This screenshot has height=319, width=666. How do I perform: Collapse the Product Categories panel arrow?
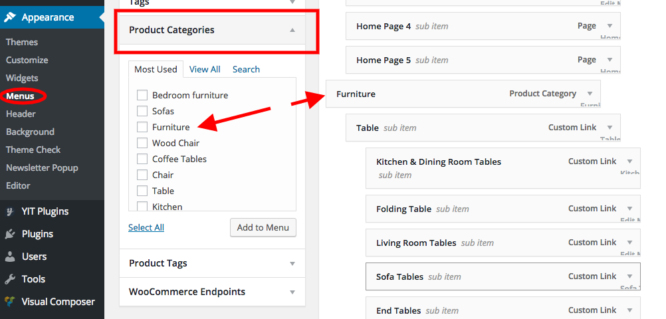(x=292, y=31)
